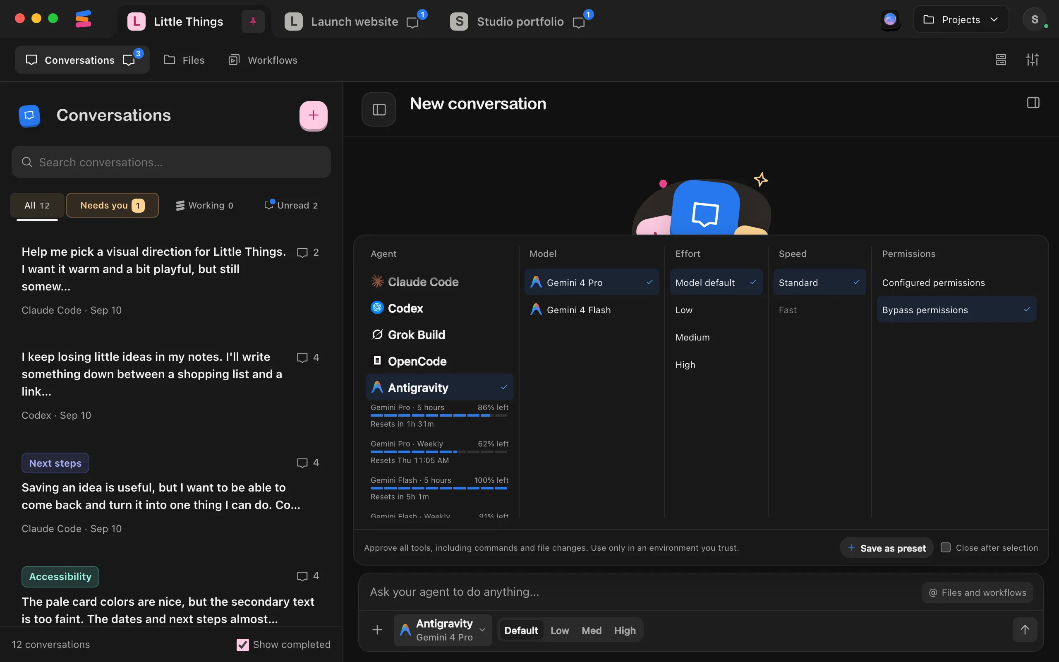
Task: Select the Claude Code agent
Action: pyautogui.click(x=439, y=281)
